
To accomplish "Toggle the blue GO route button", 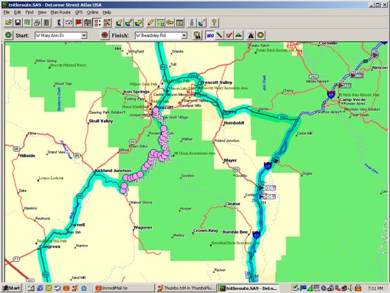I will click(210, 35).
